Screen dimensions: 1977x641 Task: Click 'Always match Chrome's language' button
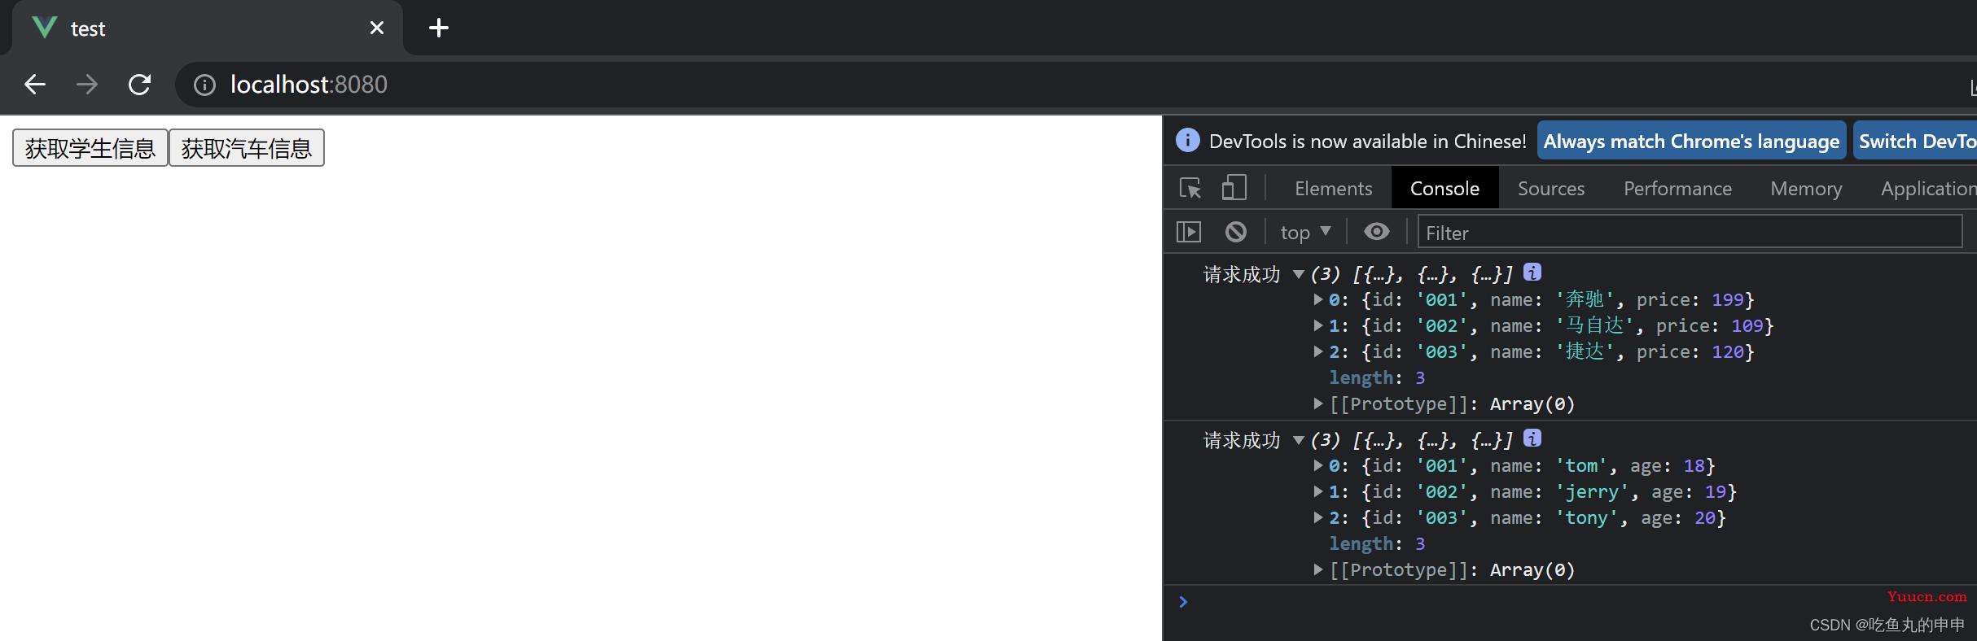(x=1691, y=142)
